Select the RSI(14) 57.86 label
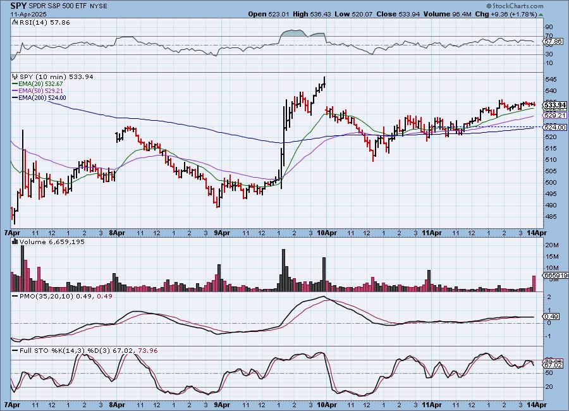 tap(44, 22)
